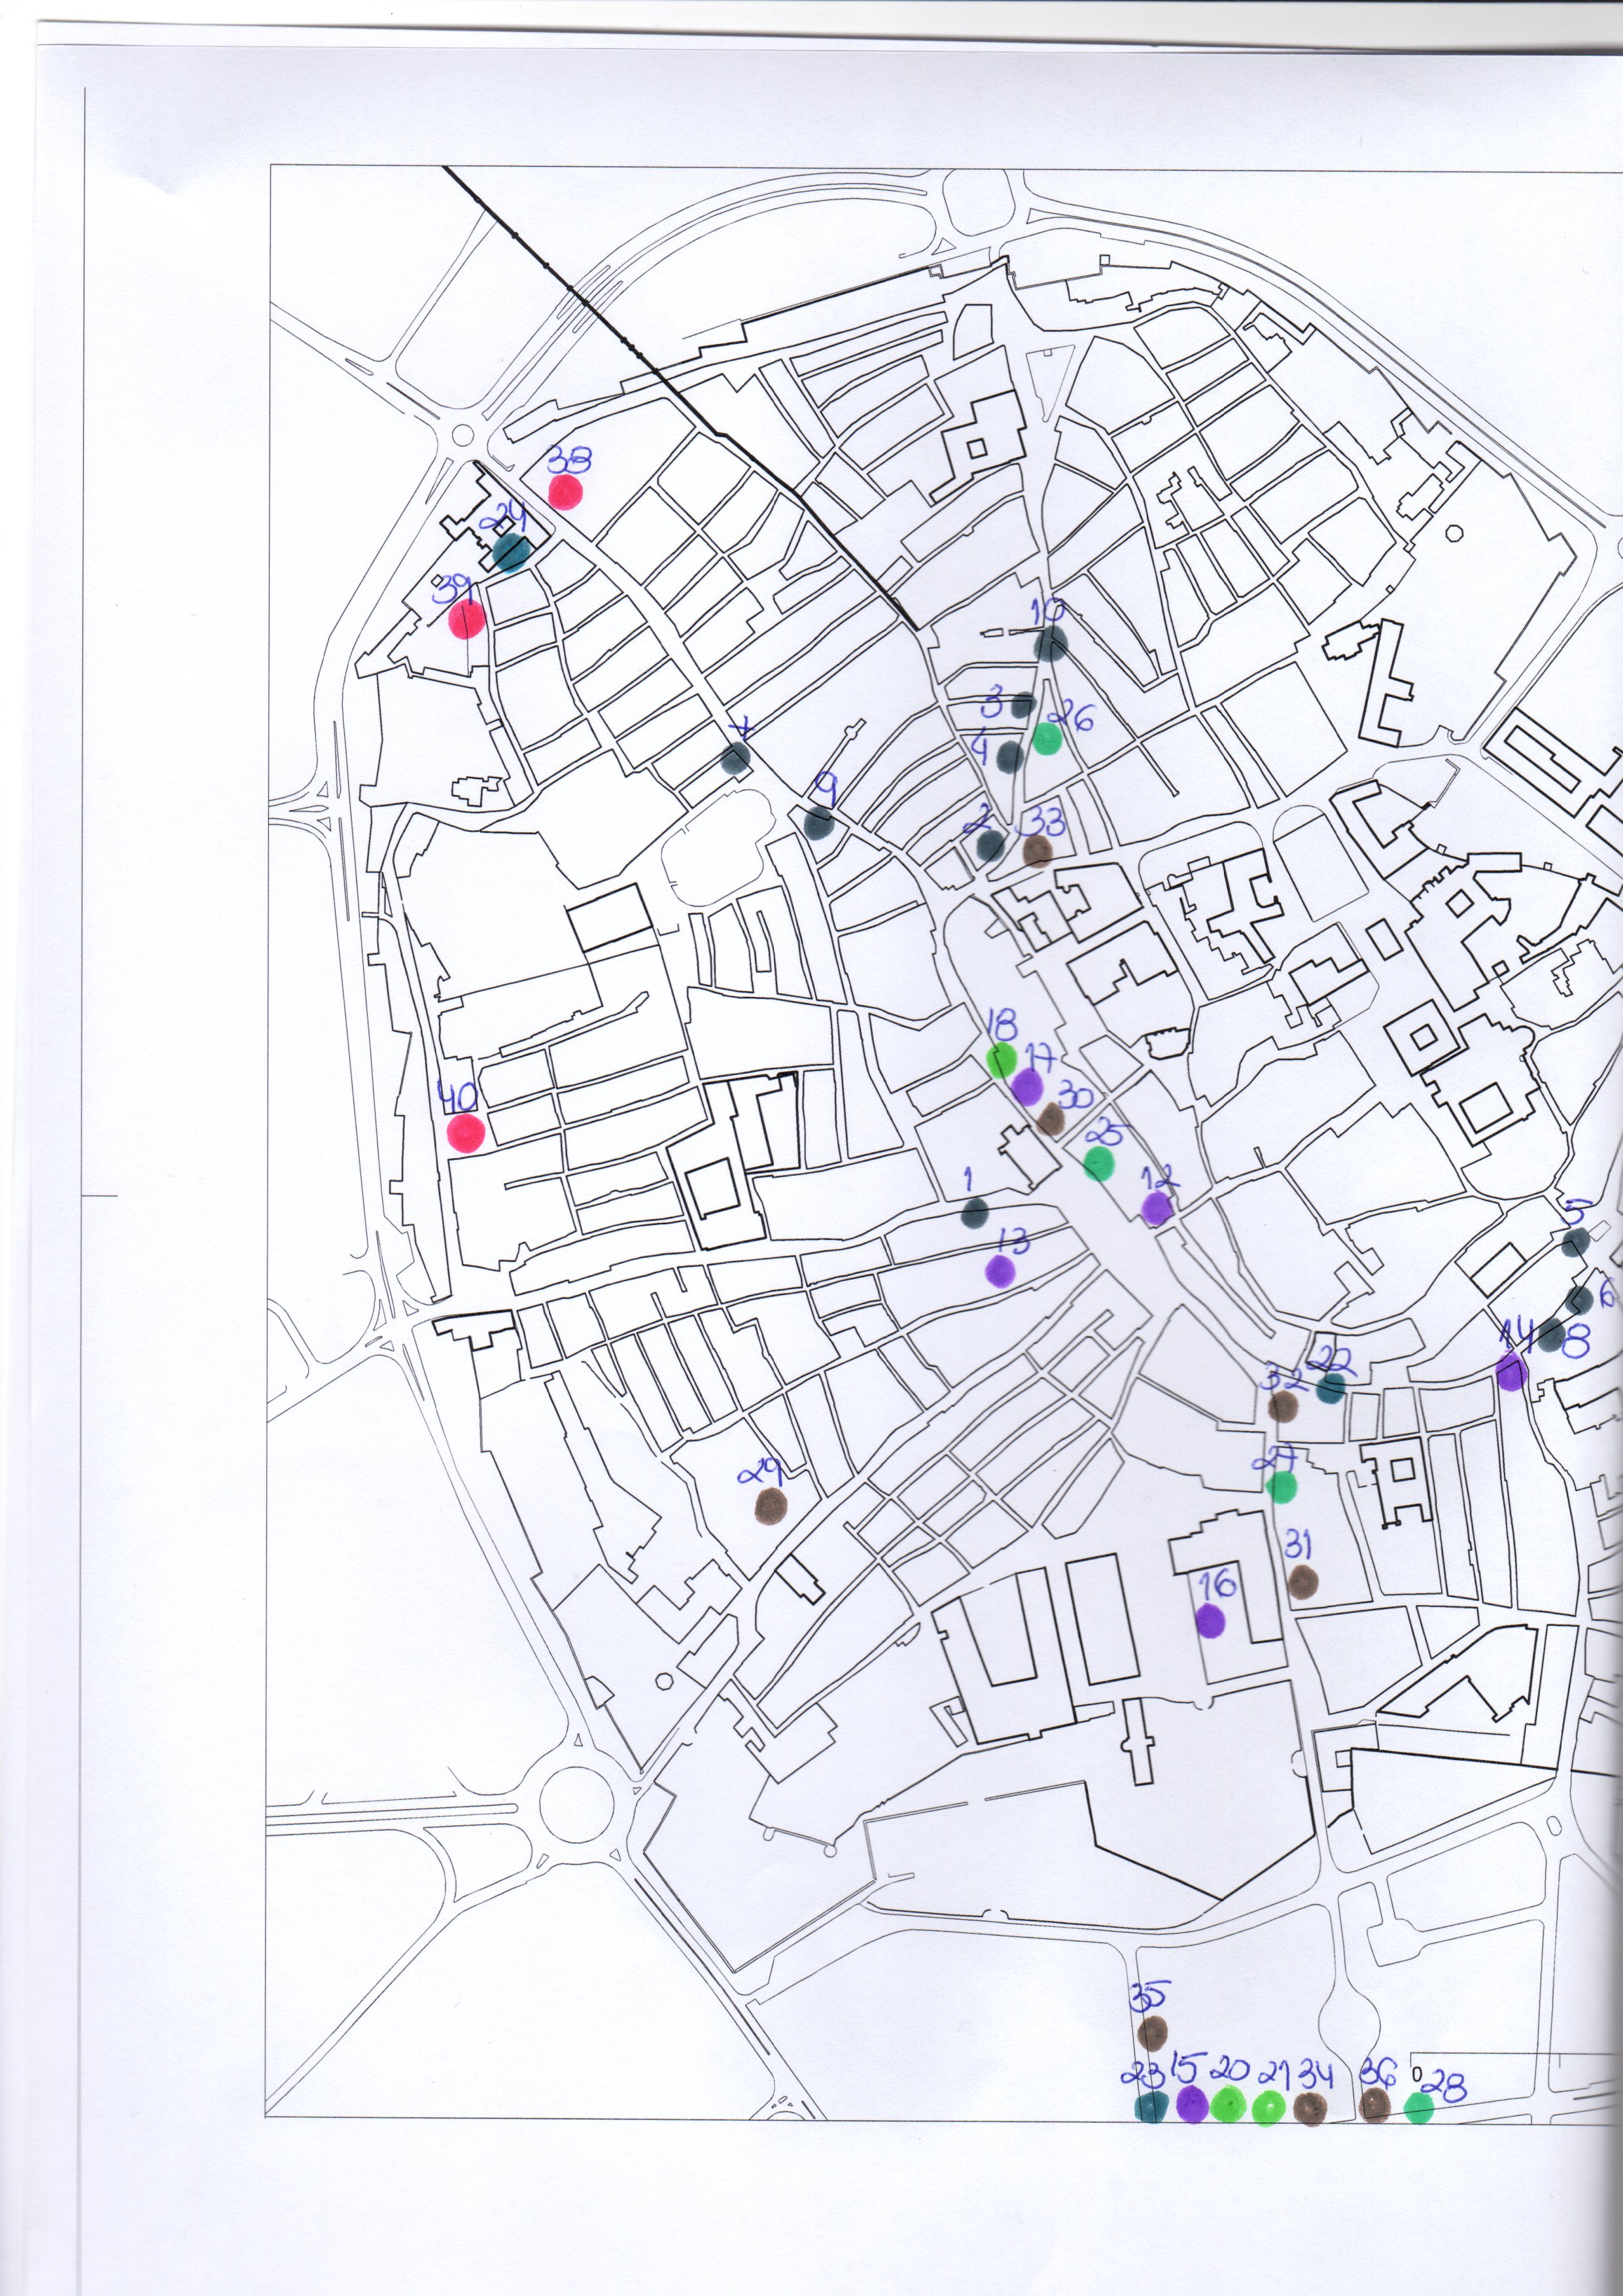The height and width of the screenshot is (2296, 1623).
Task: Select the purple dot labeled 12
Action: (1157, 1208)
